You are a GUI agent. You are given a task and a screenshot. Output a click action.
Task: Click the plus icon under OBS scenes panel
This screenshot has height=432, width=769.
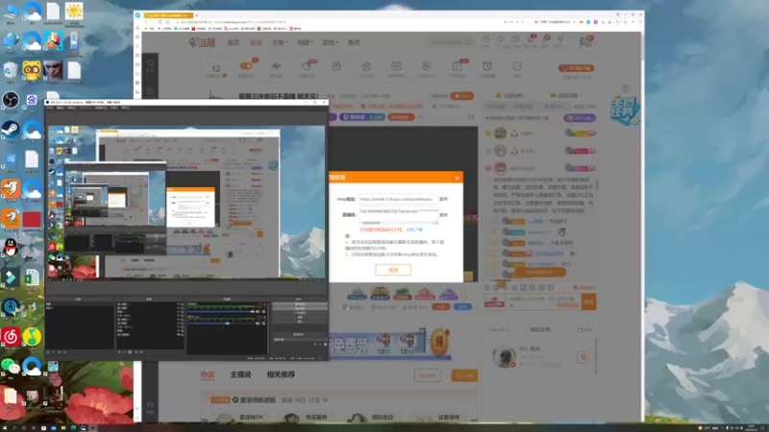(49, 351)
